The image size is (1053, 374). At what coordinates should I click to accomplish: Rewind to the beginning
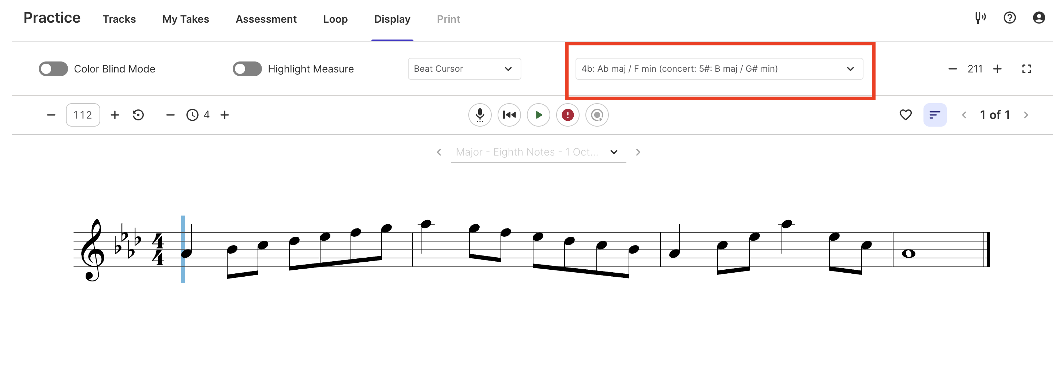pos(509,115)
